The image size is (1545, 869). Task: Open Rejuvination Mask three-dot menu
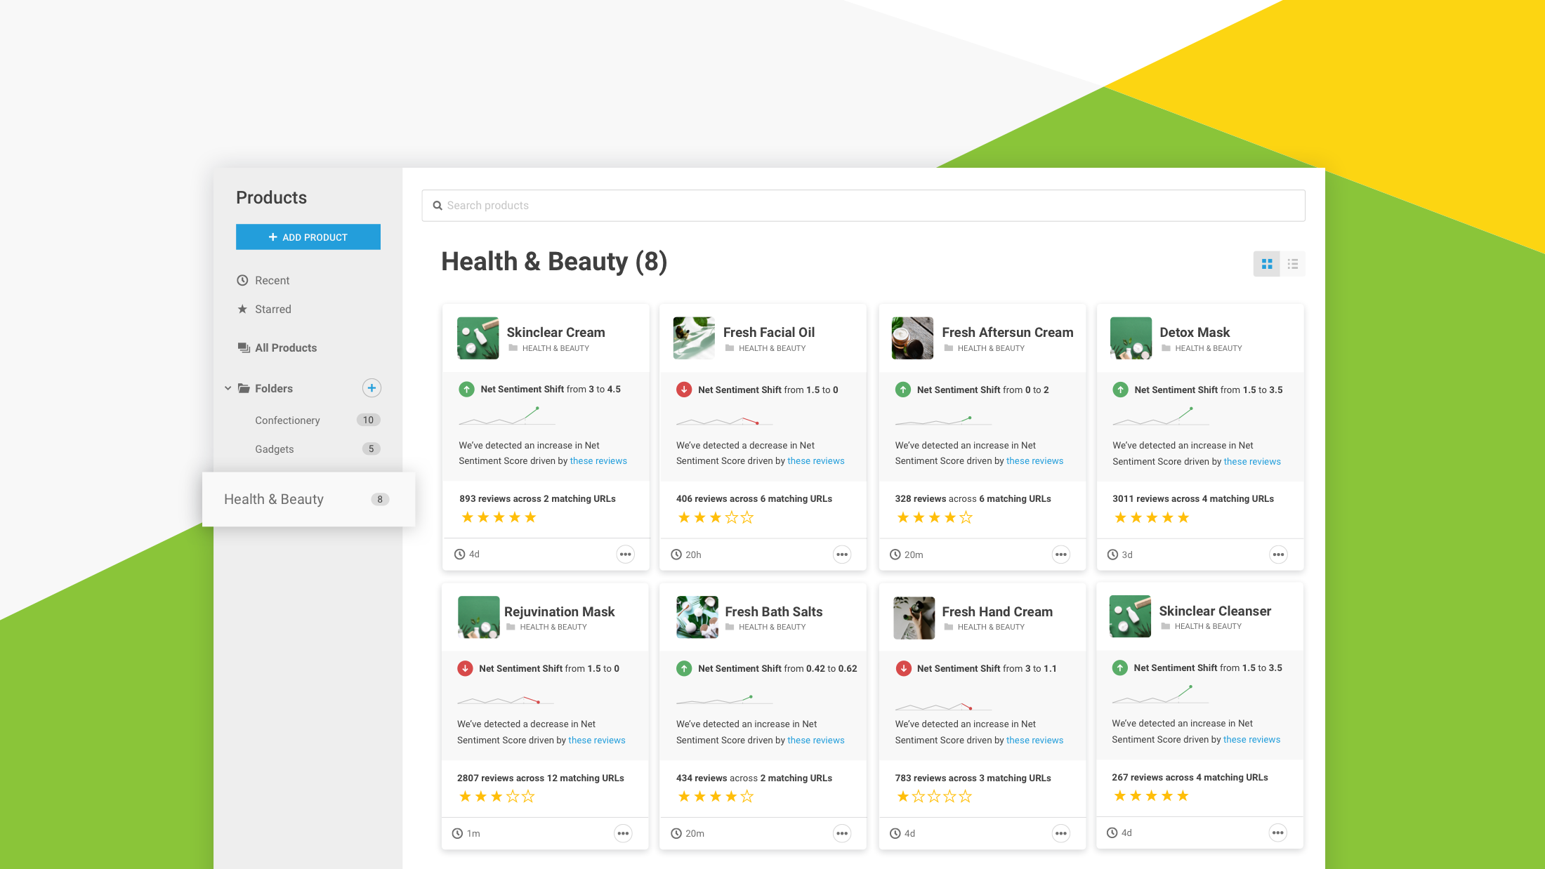point(623,833)
